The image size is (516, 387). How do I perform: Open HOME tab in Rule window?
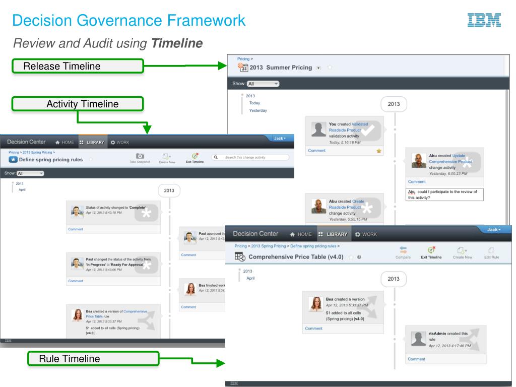tap(300, 234)
